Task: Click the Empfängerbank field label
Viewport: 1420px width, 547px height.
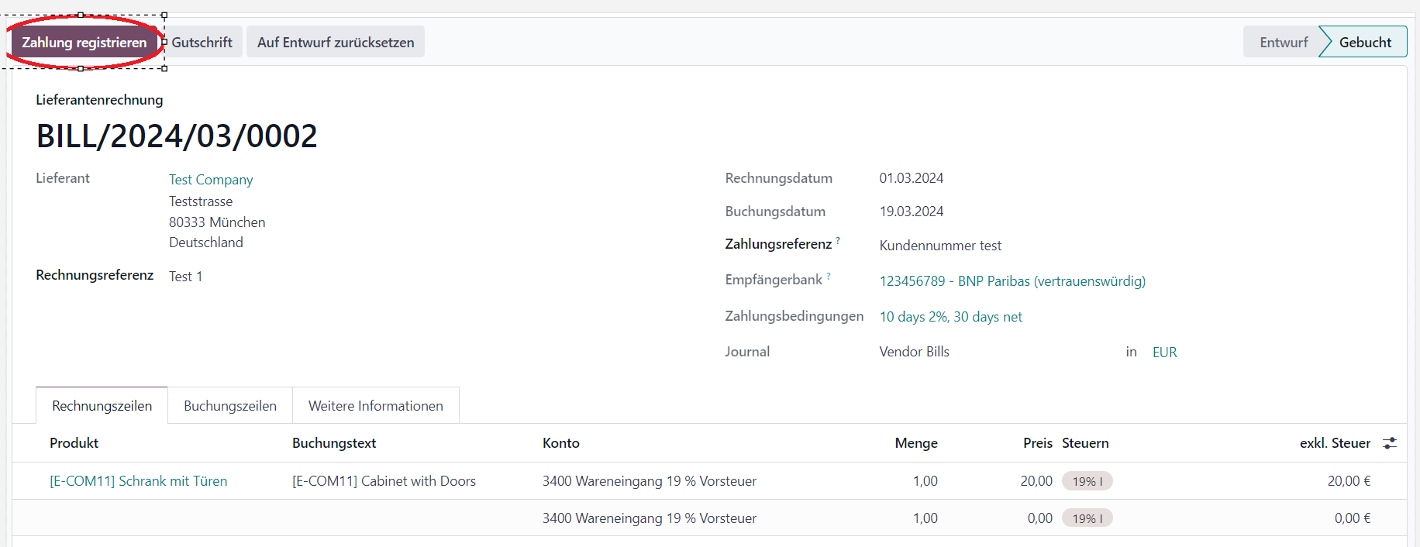Action: pos(774,280)
